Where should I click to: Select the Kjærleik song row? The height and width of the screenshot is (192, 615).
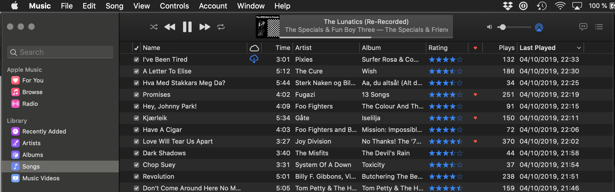point(366,118)
